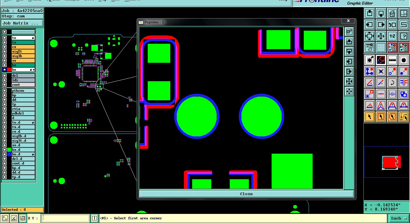Viewport: 410px width, 223px height.
Task: Toggle the checkbox for layer ss.d
Action: point(5,145)
